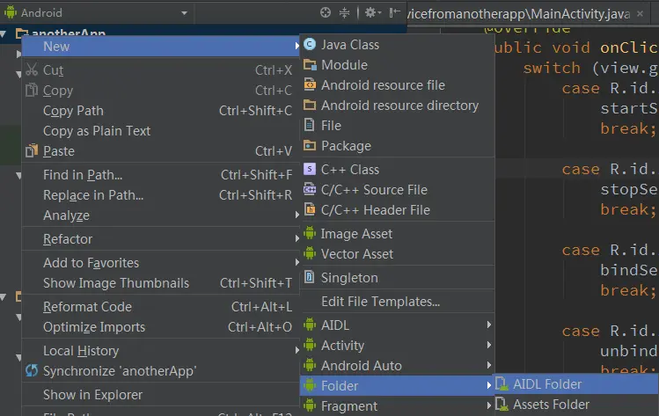Viewport: 659px width, 416px height.
Task: Open the Android project view dropdown
Action: click(x=97, y=13)
